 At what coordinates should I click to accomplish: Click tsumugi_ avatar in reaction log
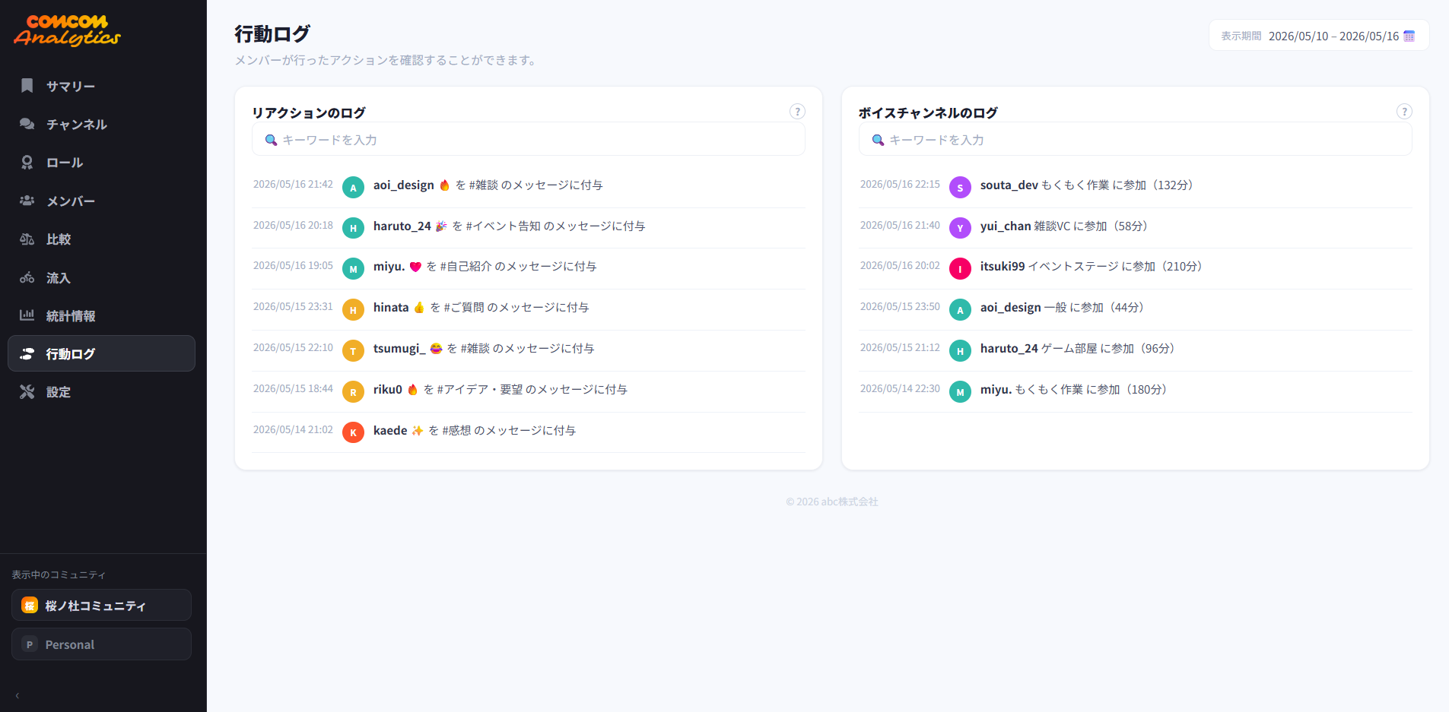click(353, 350)
